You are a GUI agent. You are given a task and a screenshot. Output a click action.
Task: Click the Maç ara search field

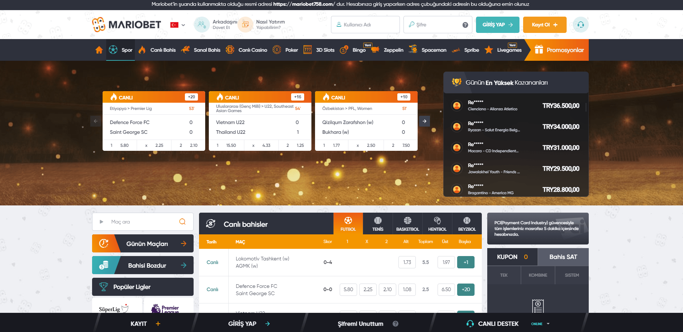(x=143, y=222)
